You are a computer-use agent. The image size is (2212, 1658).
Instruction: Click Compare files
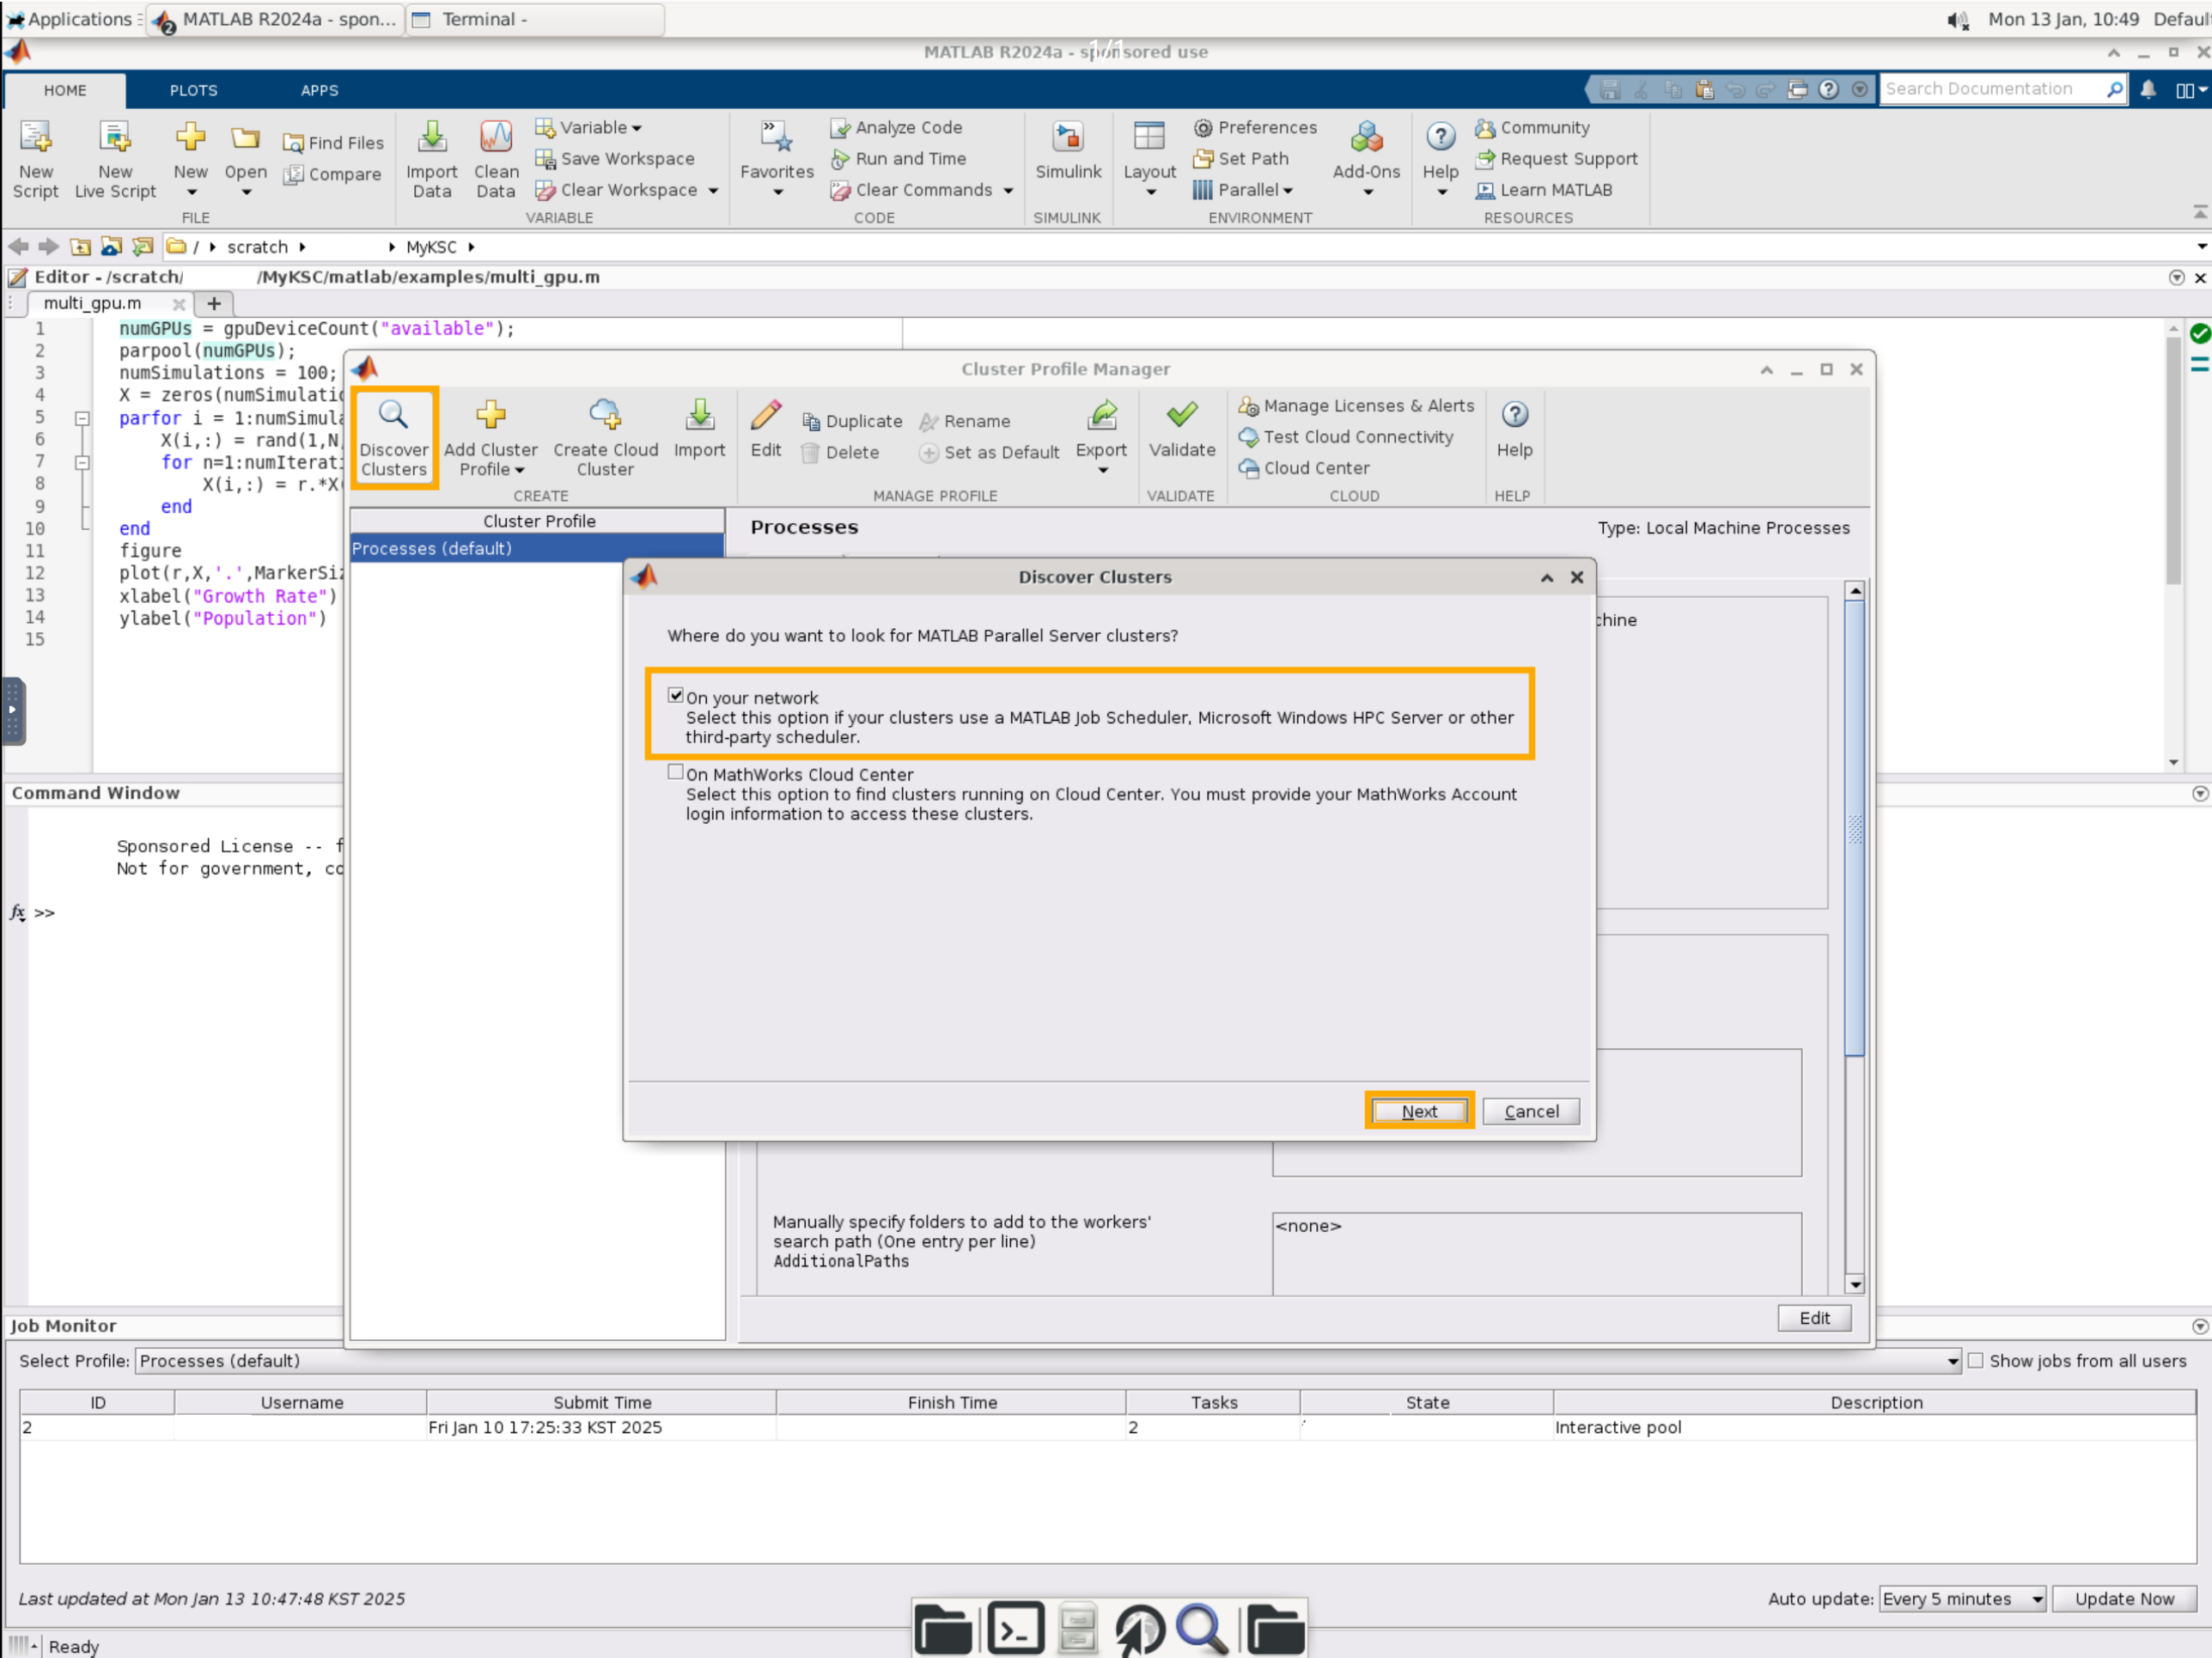pyautogui.click(x=332, y=174)
